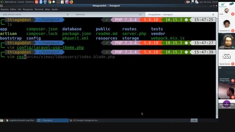
Task: Click the mute indicator on Masaki tile
Action: pyautogui.click(x=233, y=64)
